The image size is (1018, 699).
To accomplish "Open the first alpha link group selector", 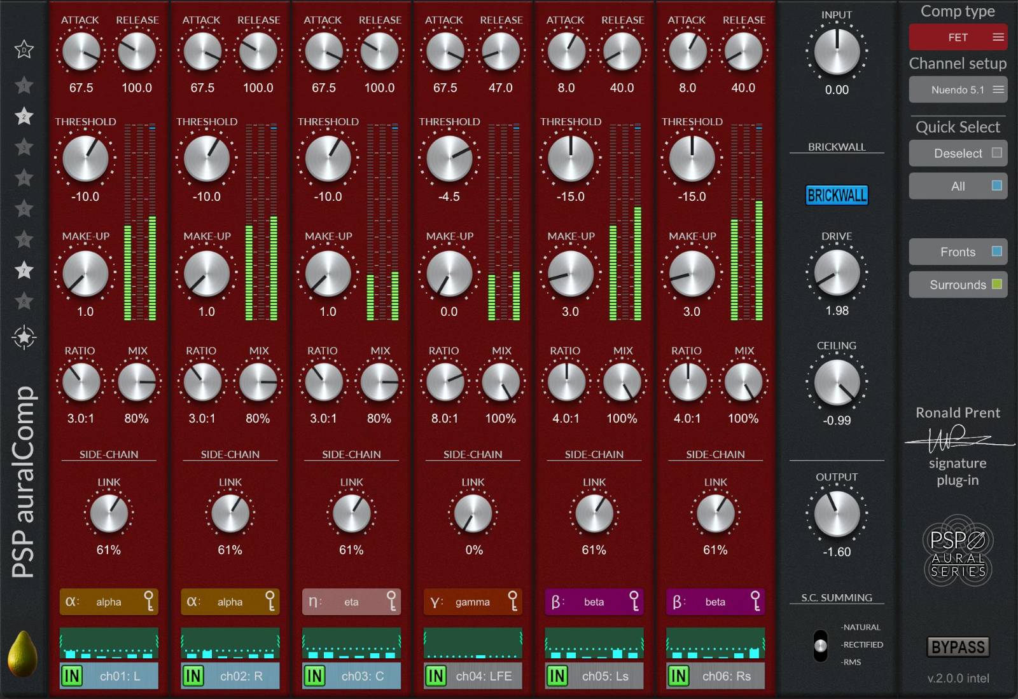I will pos(108,602).
